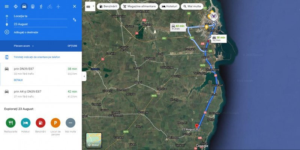Click the yellow saved-place pin near Constanța

coord(207,27)
